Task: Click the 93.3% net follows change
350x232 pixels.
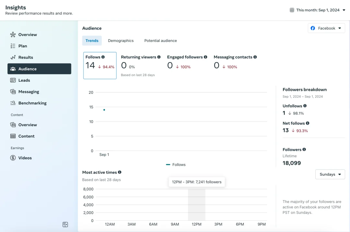Action: point(299,131)
